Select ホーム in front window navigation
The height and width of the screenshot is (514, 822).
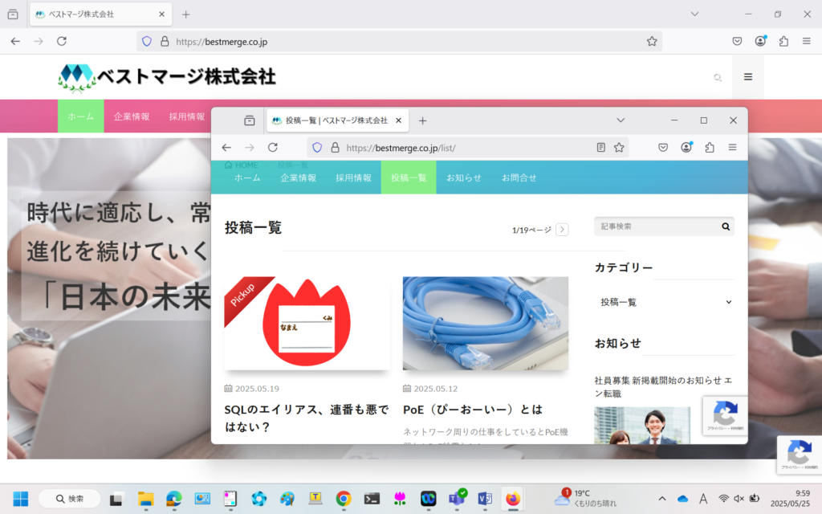(x=247, y=177)
